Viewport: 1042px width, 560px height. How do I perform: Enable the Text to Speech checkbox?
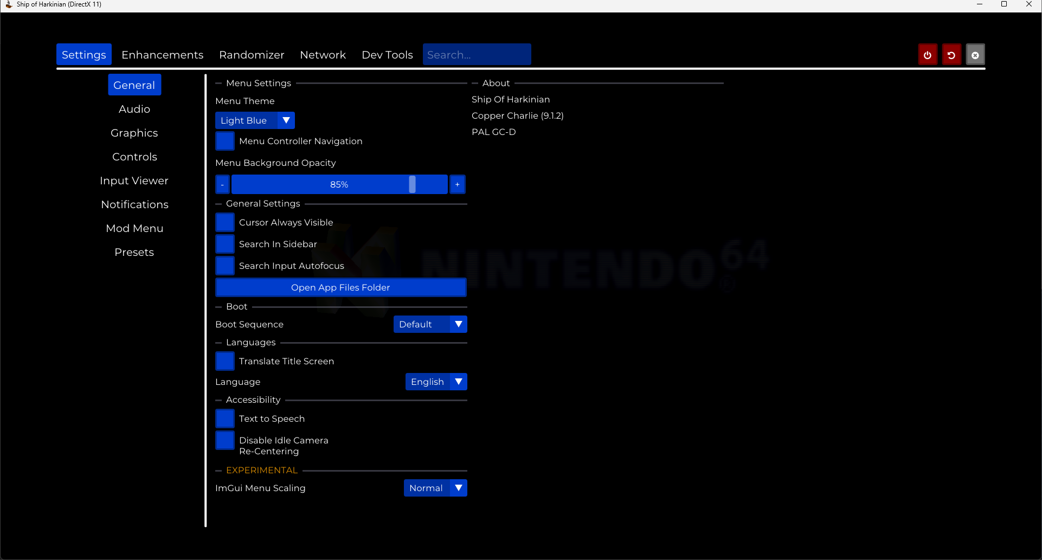click(x=225, y=419)
